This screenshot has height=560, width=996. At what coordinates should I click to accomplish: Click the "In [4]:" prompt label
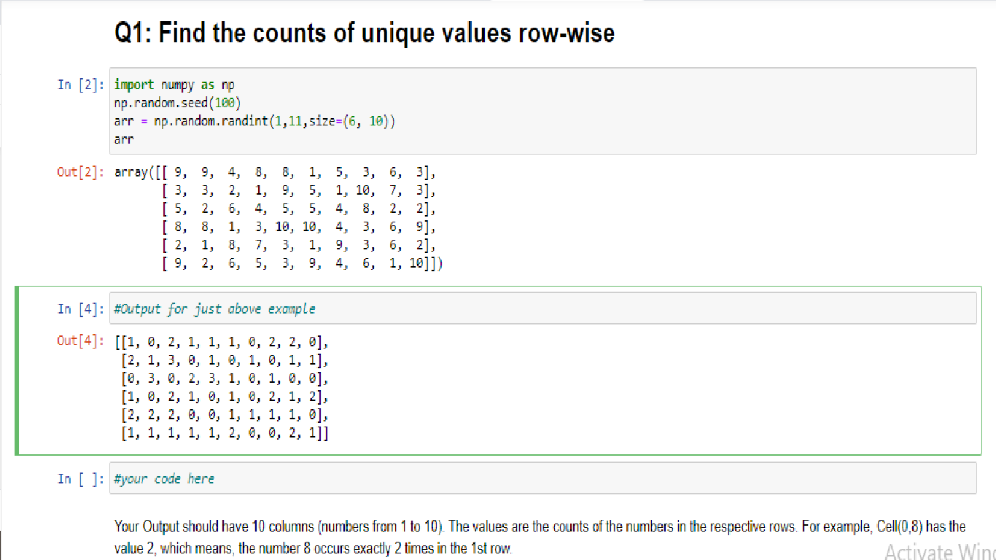click(81, 308)
